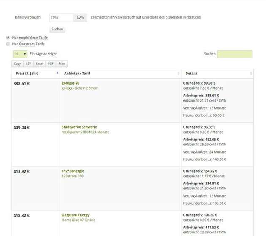Click the price '388.61 €'
Image resolution: width=266 pixels, height=236 pixels.
tap(22, 84)
